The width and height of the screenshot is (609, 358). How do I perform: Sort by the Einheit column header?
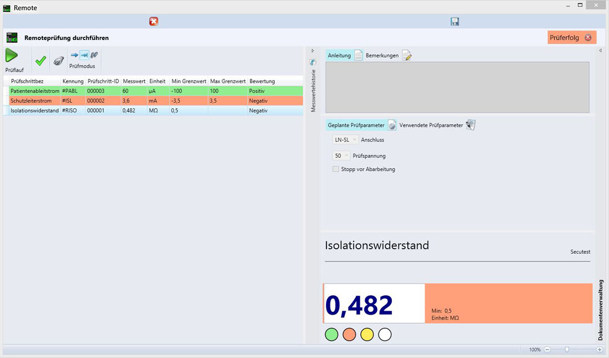158,81
